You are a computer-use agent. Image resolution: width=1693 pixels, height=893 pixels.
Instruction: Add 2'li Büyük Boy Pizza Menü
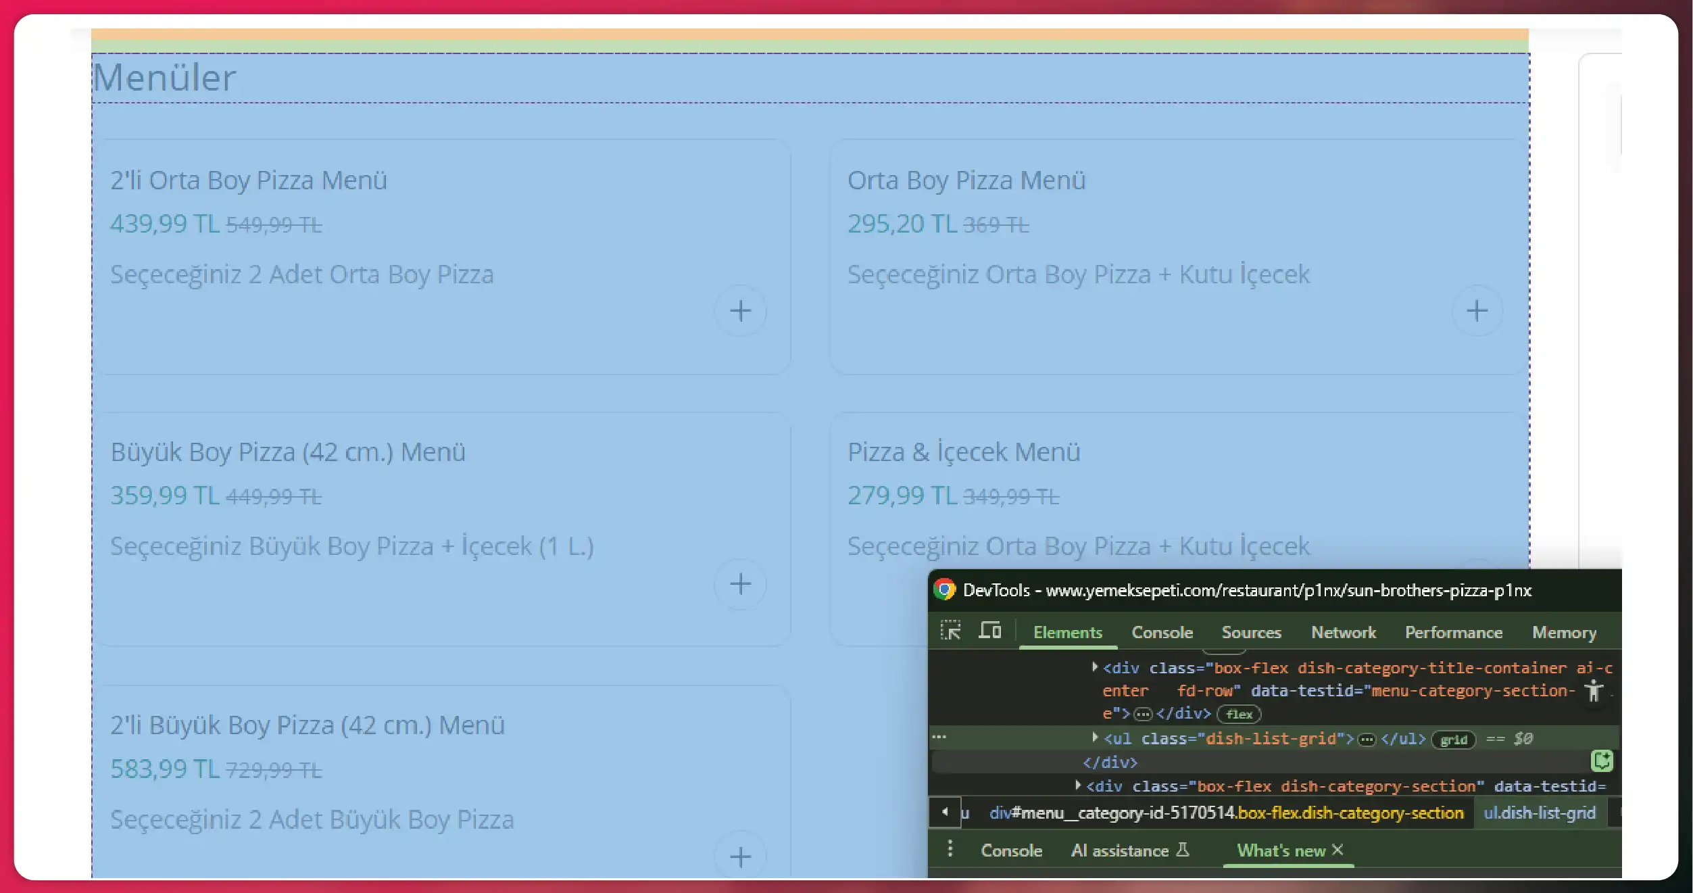(x=740, y=856)
